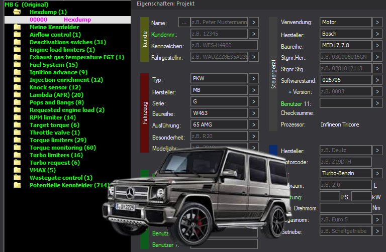
Task: Click the Exhaust gas temperature EGT folder icon
Action: tap(17, 57)
